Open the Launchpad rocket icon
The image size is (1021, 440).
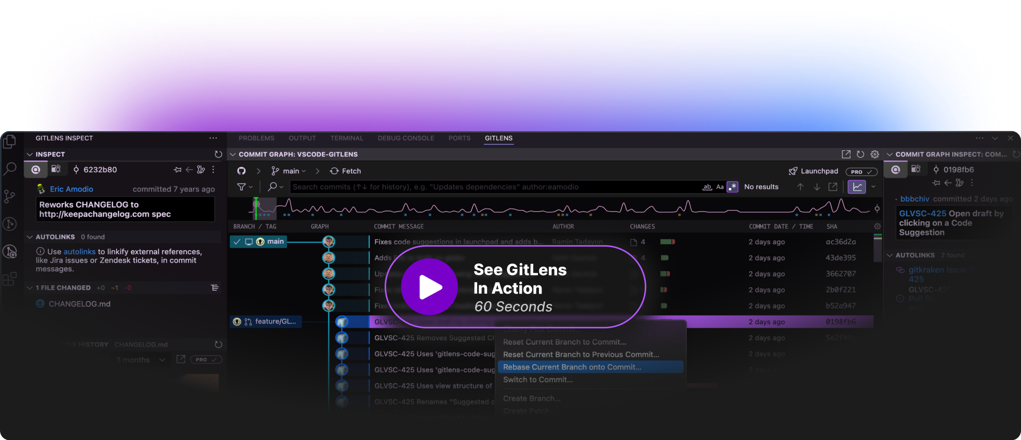[x=793, y=171]
